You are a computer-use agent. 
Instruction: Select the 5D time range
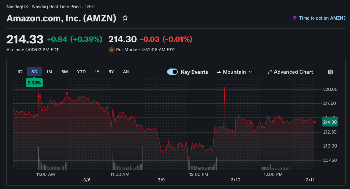coord(34,72)
